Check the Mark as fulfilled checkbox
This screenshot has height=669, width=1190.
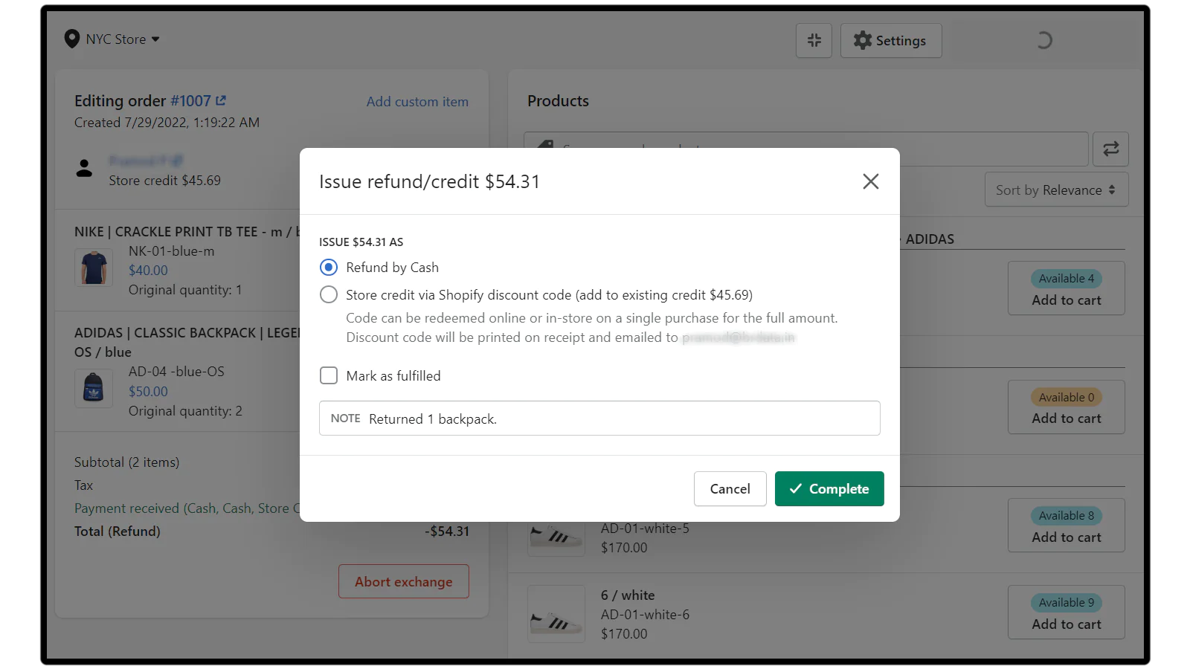pos(329,376)
